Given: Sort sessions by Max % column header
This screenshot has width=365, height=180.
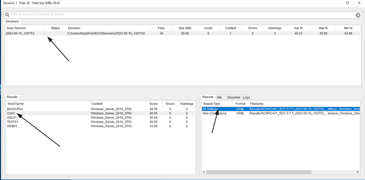Looking at the screenshot, I should click(x=323, y=28).
